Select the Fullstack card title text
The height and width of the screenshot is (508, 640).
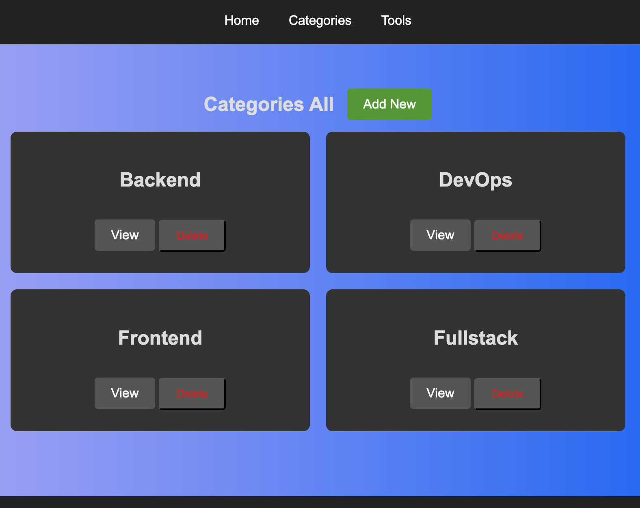pos(476,338)
